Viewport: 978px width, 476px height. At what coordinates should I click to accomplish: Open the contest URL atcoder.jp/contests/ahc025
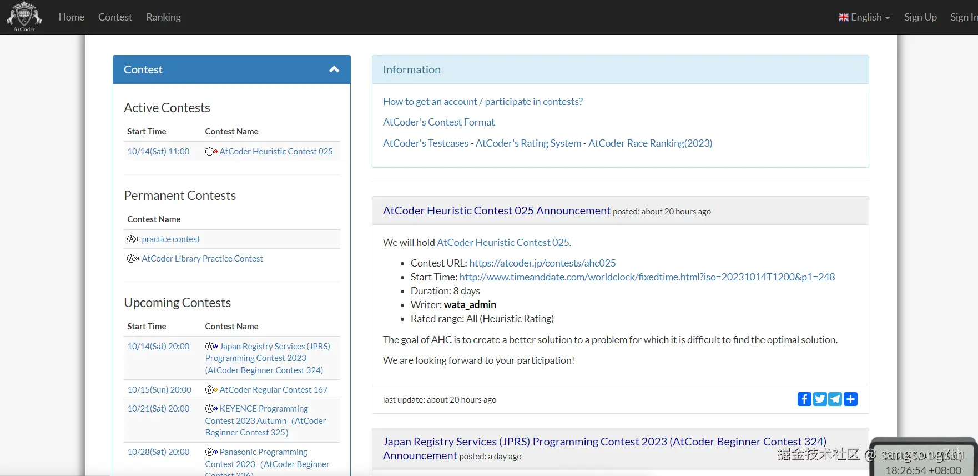(542, 263)
